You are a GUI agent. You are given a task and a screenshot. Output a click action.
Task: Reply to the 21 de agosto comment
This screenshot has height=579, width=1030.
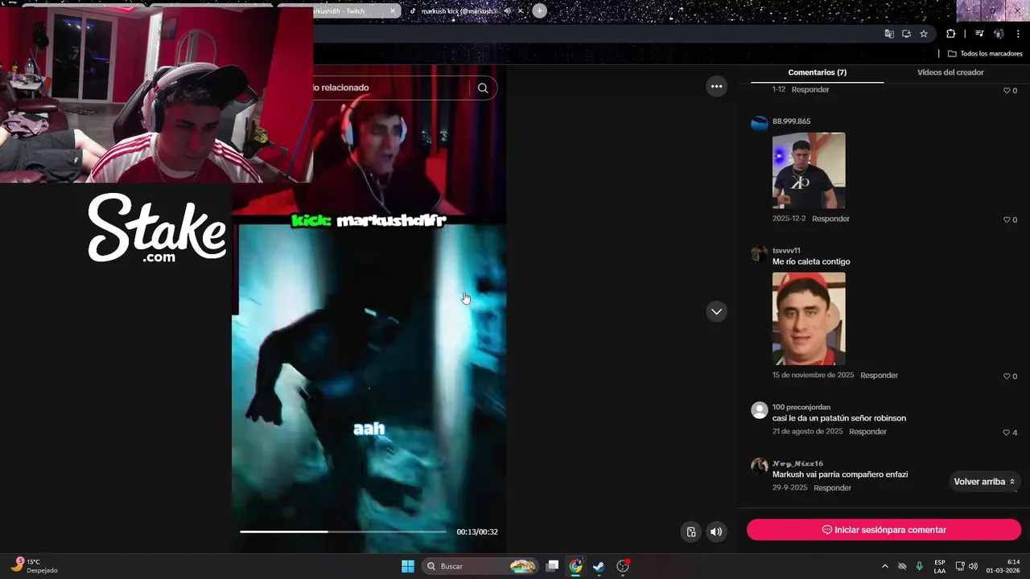[867, 432]
